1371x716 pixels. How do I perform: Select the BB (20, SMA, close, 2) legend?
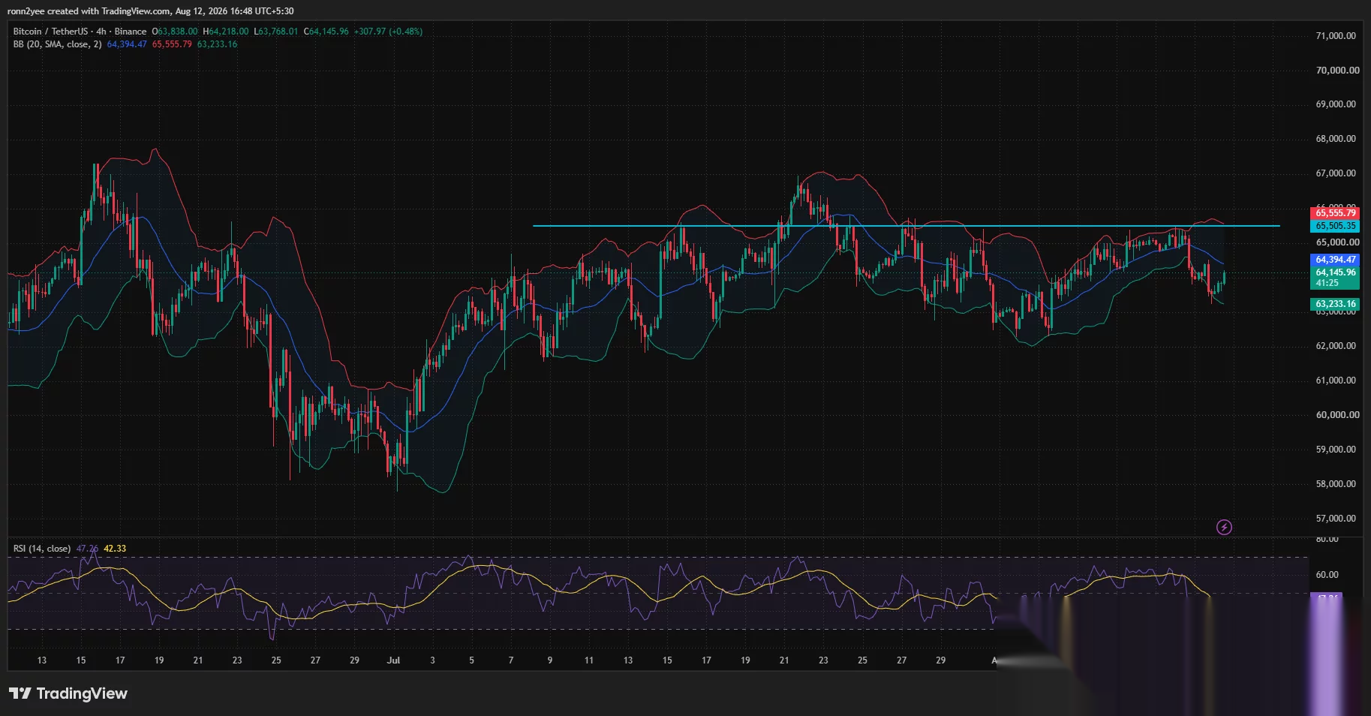[57, 44]
